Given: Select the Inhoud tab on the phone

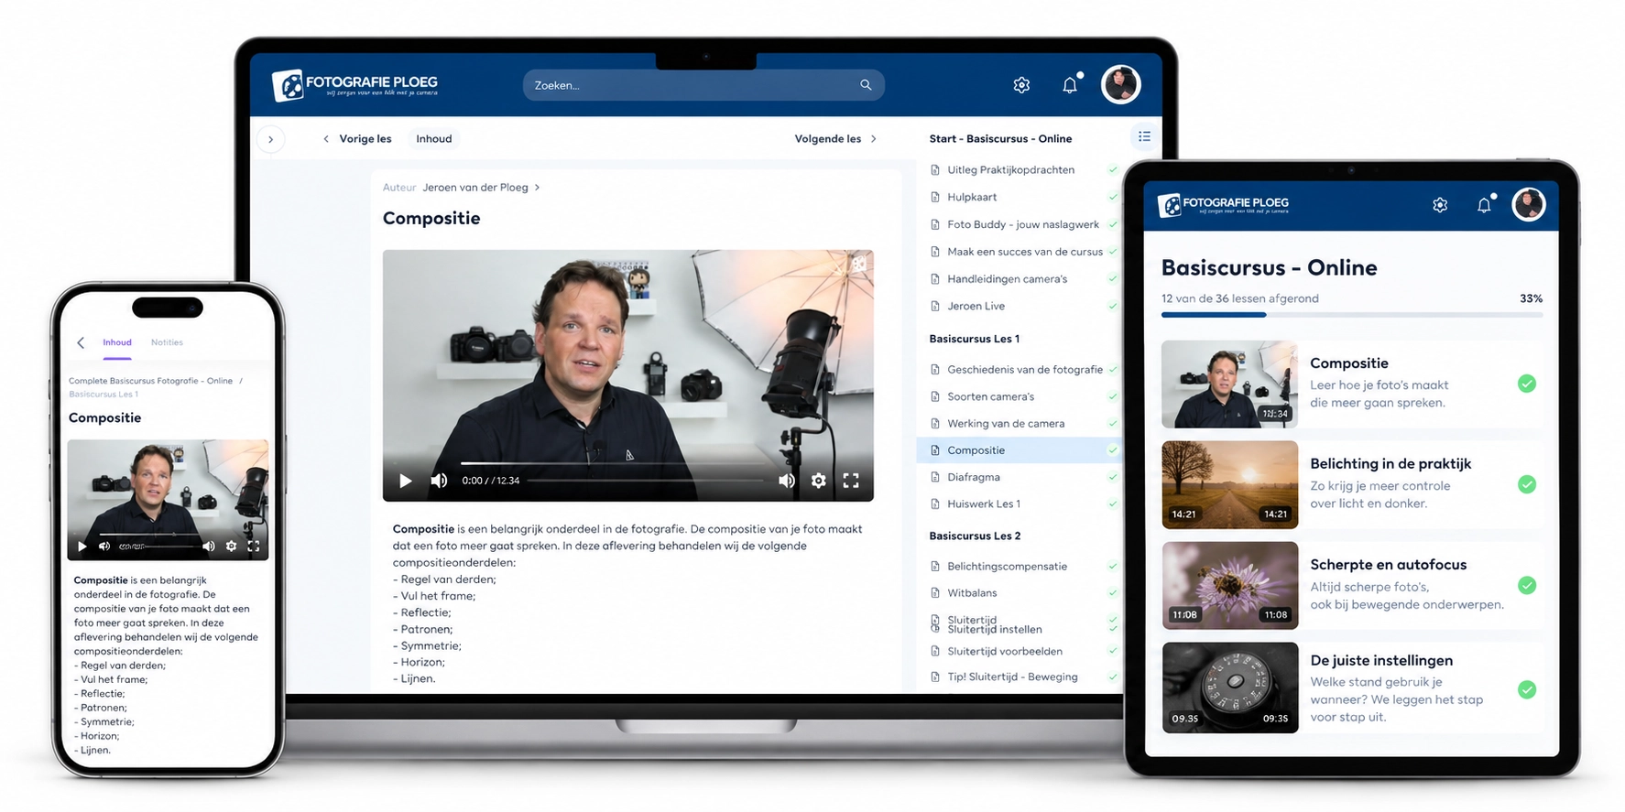Looking at the screenshot, I should (x=117, y=342).
